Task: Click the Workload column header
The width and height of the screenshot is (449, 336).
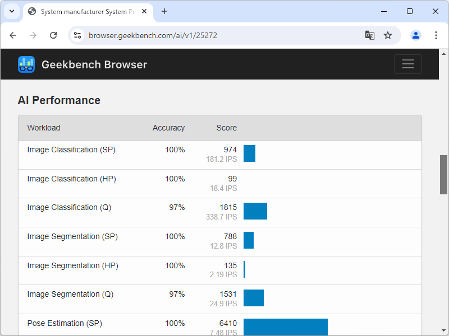Action: 44,128
